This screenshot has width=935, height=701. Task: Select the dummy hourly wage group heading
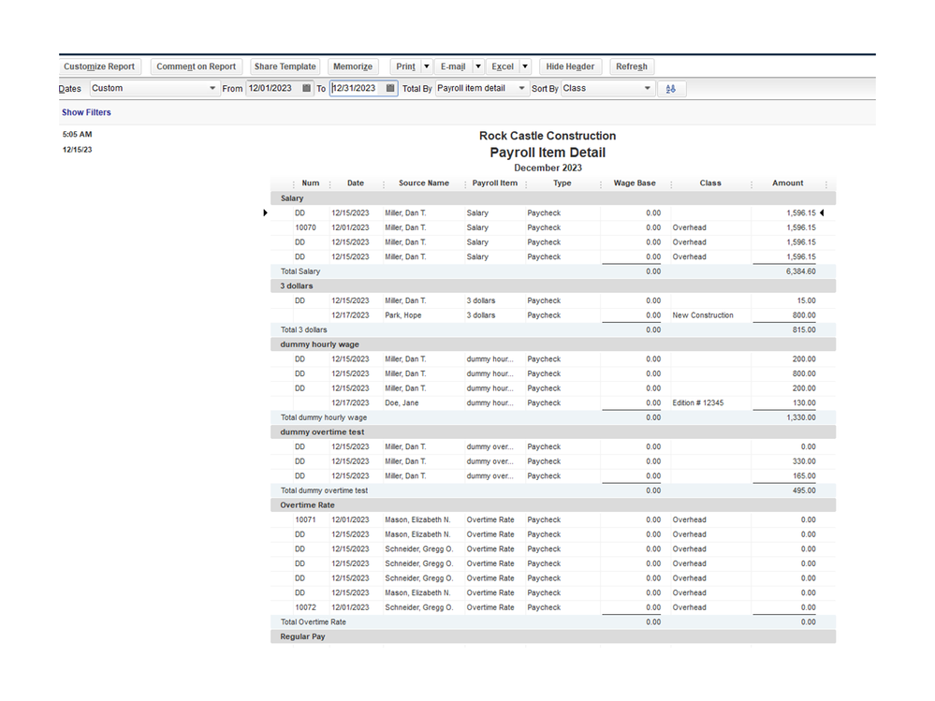coord(553,343)
